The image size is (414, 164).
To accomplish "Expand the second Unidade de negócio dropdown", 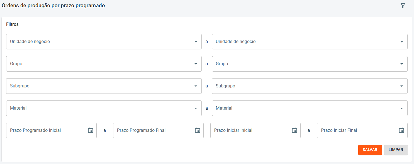I will point(401,42).
